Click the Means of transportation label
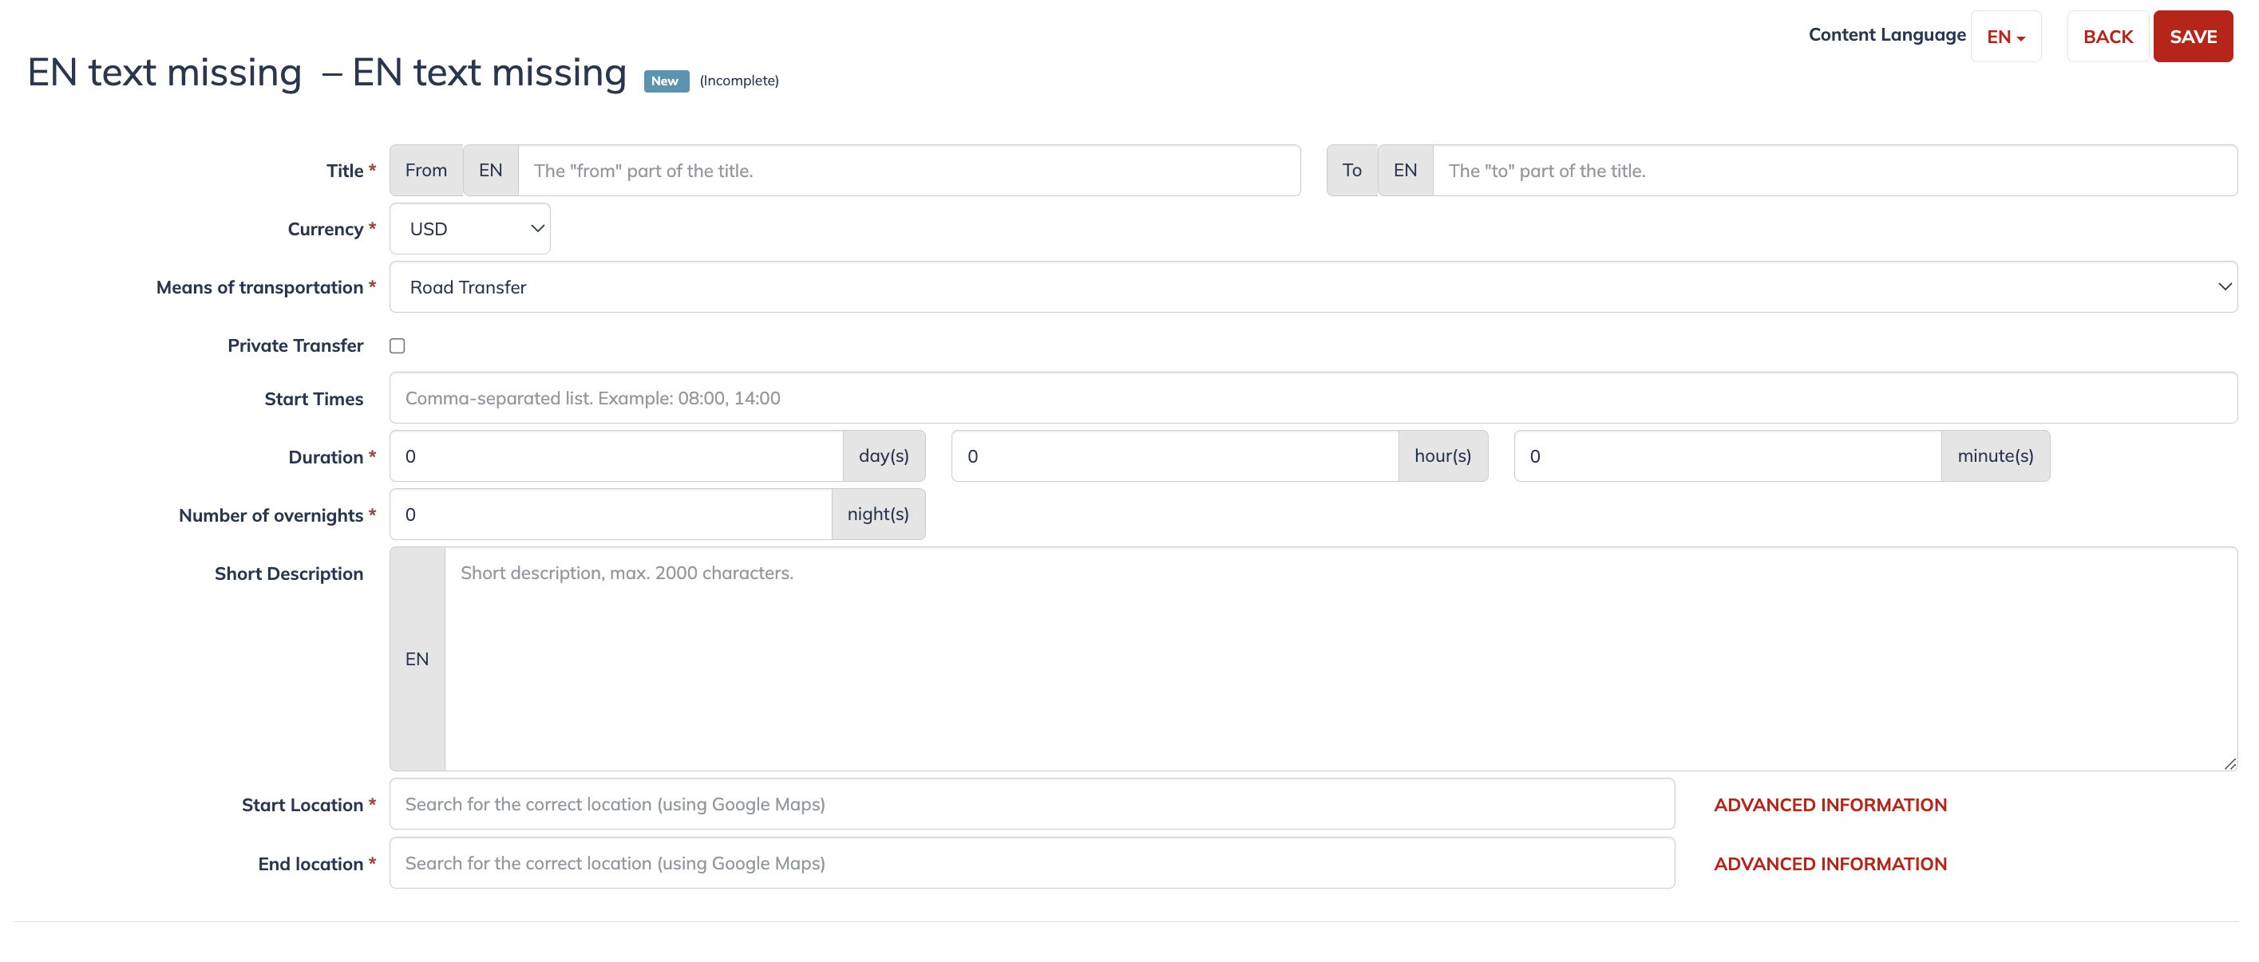2259x962 pixels. tap(259, 287)
